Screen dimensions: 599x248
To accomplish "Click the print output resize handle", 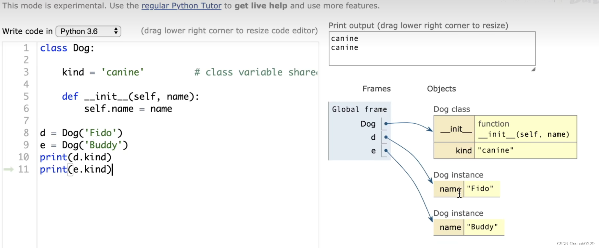I will 533,69.
